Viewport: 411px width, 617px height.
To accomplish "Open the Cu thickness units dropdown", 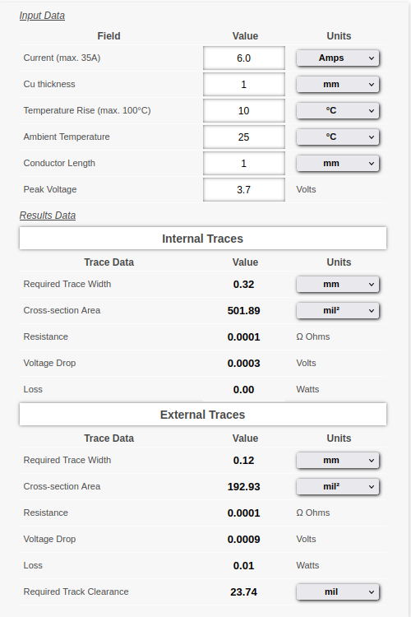I will [x=338, y=84].
